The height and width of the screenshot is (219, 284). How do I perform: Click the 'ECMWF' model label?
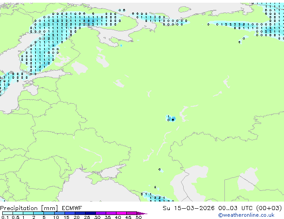coord(72,208)
